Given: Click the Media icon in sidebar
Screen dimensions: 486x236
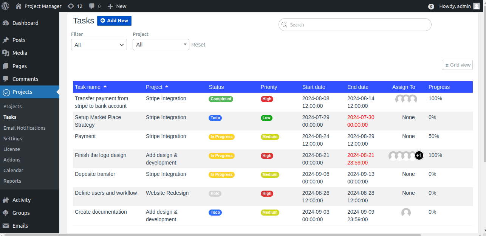Looking at the screenshot, I should (6, 53).
